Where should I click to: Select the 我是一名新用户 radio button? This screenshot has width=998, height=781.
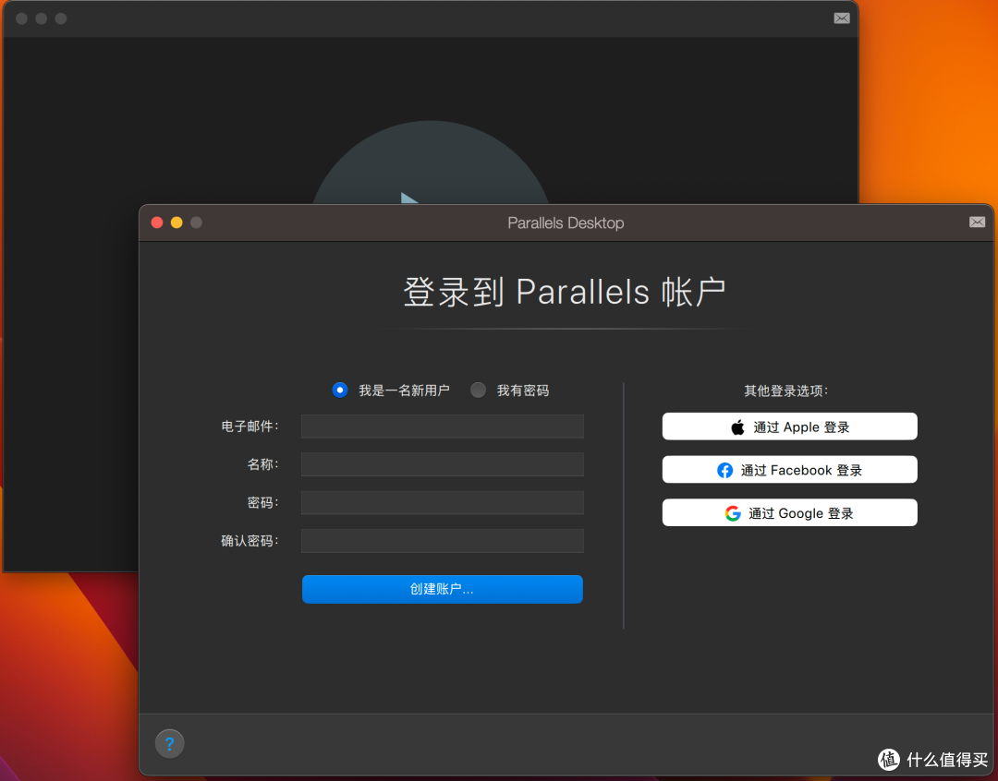coord(340,390)
